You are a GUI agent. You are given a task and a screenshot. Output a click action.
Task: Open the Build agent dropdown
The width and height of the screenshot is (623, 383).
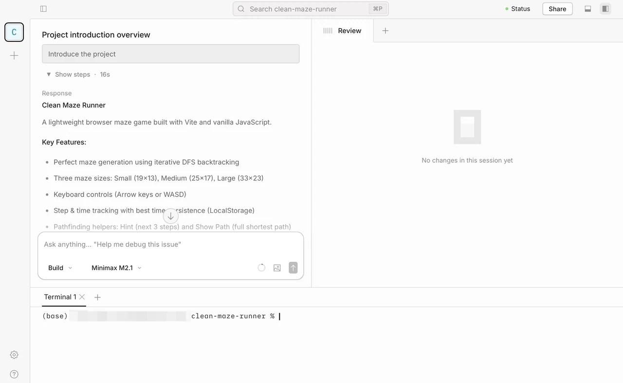[60, 268]
